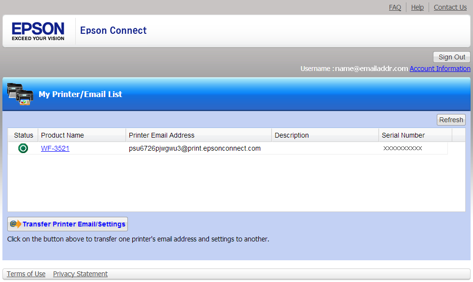Open the FAQ page
This screenshot has width=473, height=282.
tap(395, 7)
